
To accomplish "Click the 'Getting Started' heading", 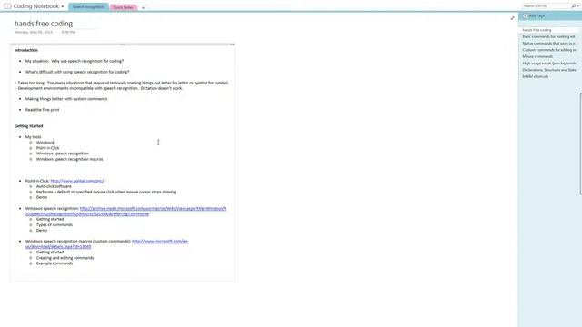I will [28, 126].
